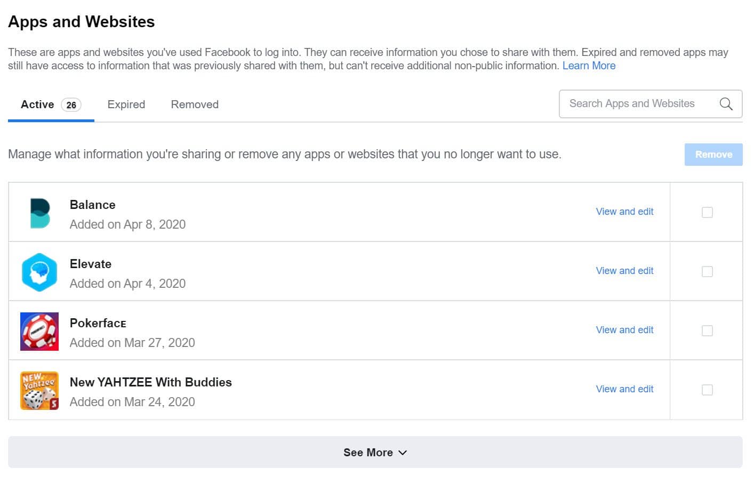The width and height of the screenshot is (754, 492).
Task: Mark the New YAHTZEE With Buddies checkbox
Action: 707,390
